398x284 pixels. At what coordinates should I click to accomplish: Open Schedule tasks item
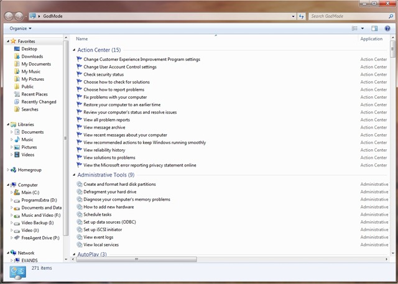tap(101, 214)
